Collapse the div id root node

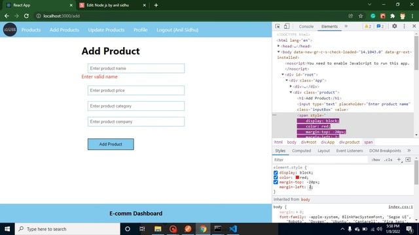pos(283,74)
